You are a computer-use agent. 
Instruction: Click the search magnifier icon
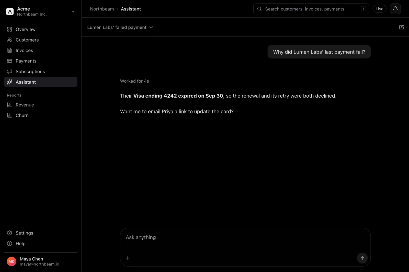[259, 9]
